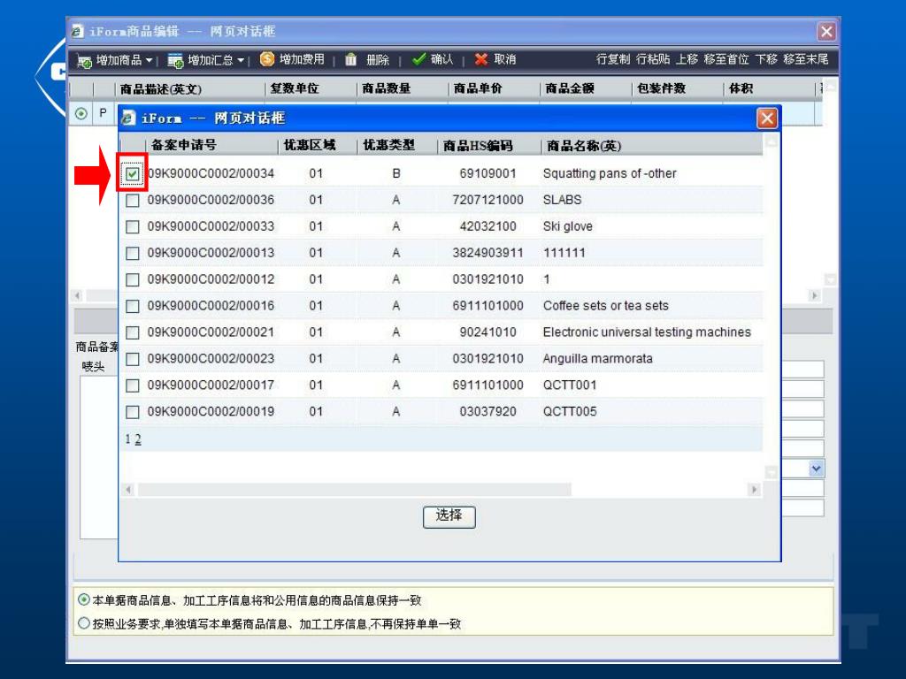Click 移至首位 in the toolbar
Image resolution: width=906 pixels, height=679 pixels.
click(x=726, y=59)
